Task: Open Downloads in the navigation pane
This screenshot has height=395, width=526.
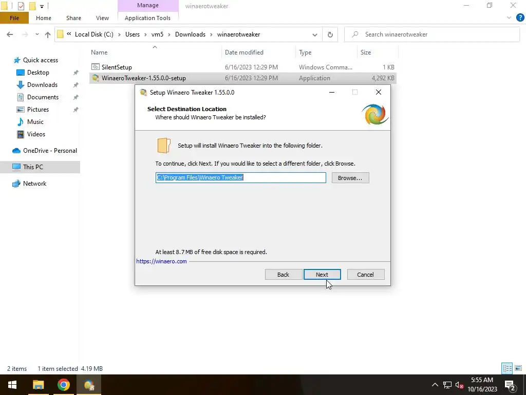Action: pyautogui.click(x=42, y=85)
